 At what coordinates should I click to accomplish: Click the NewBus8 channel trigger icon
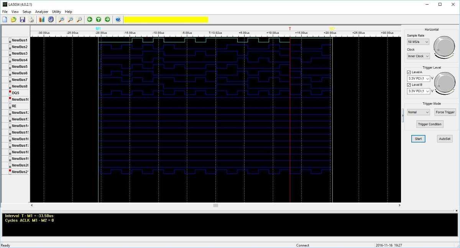point(10,86)
